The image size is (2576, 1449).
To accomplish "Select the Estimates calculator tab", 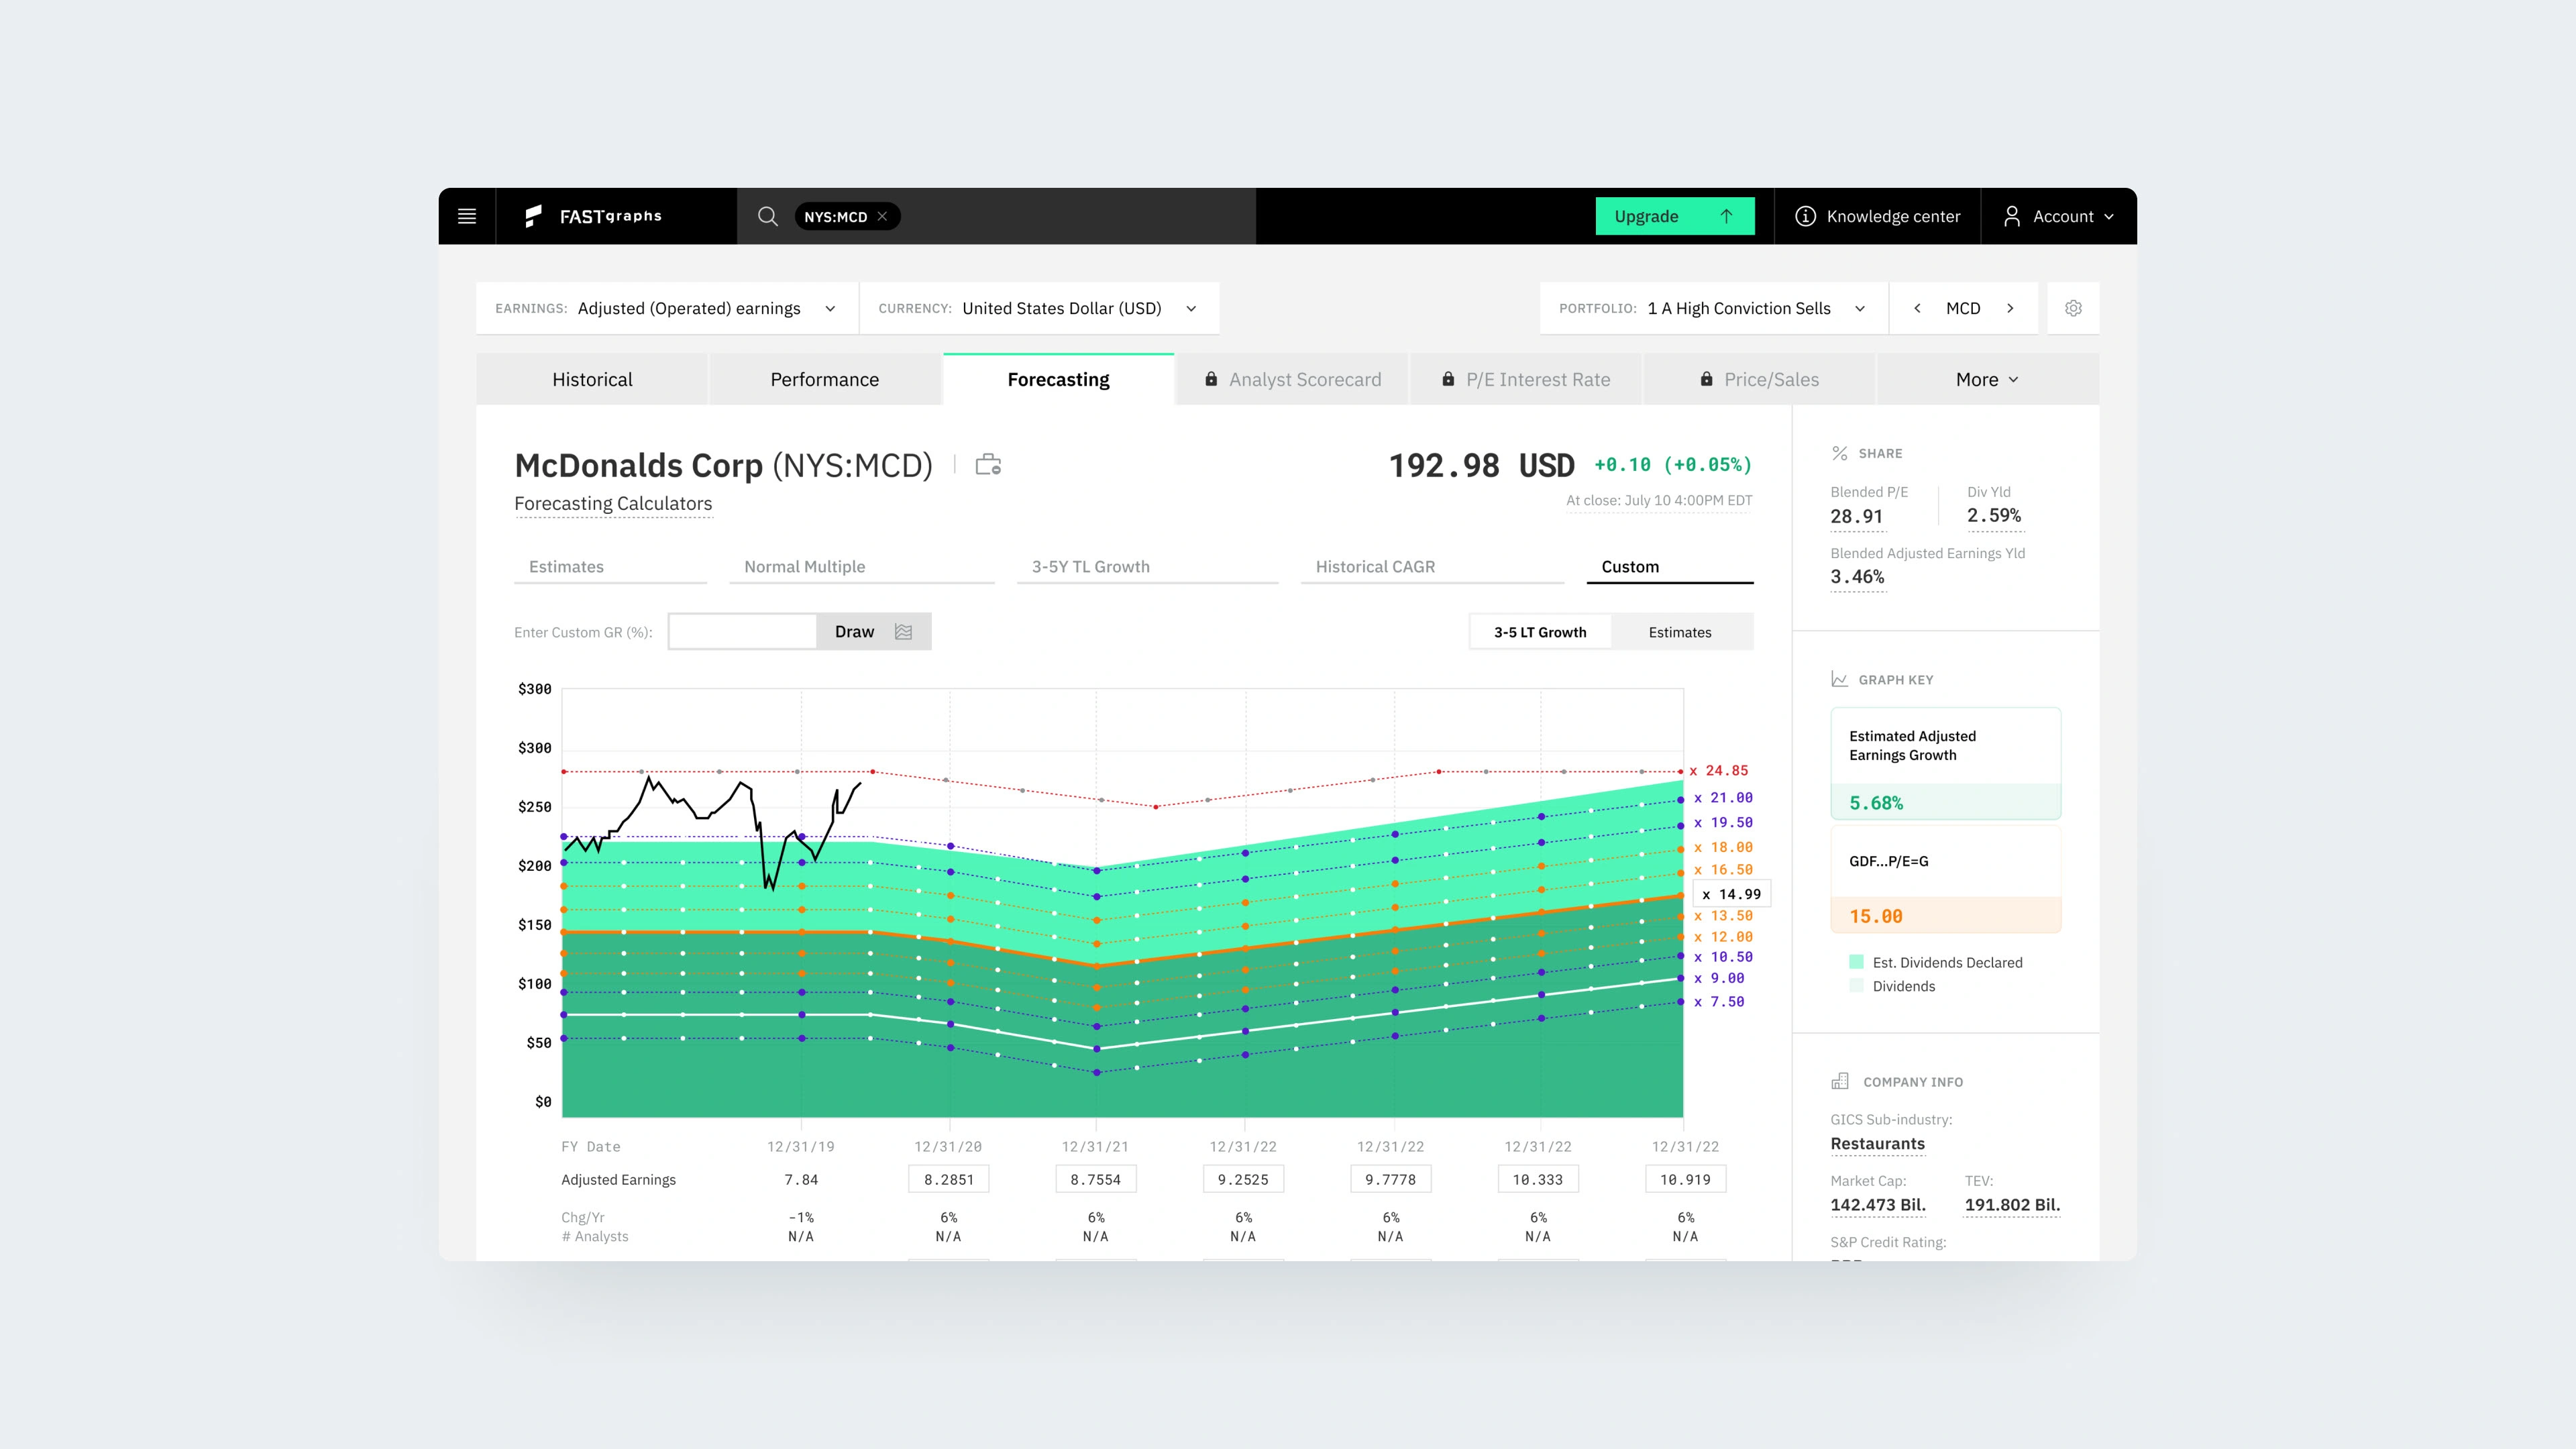I will point(610,567).
